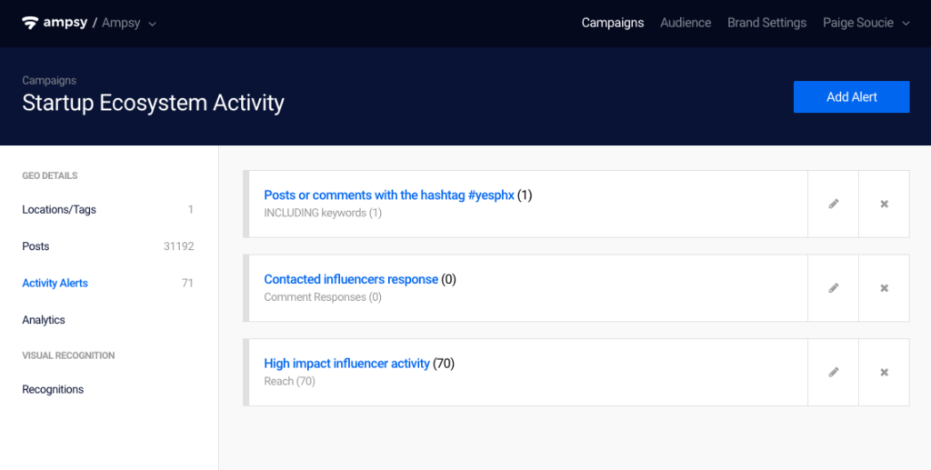
Task: Open Recognitions under Visual Recognition
Action: [53, 389]
